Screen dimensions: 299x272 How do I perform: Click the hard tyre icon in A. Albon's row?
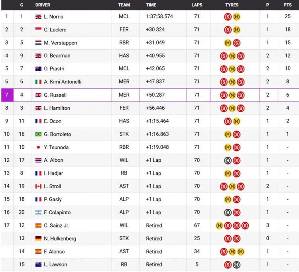[x=228, y=160]
